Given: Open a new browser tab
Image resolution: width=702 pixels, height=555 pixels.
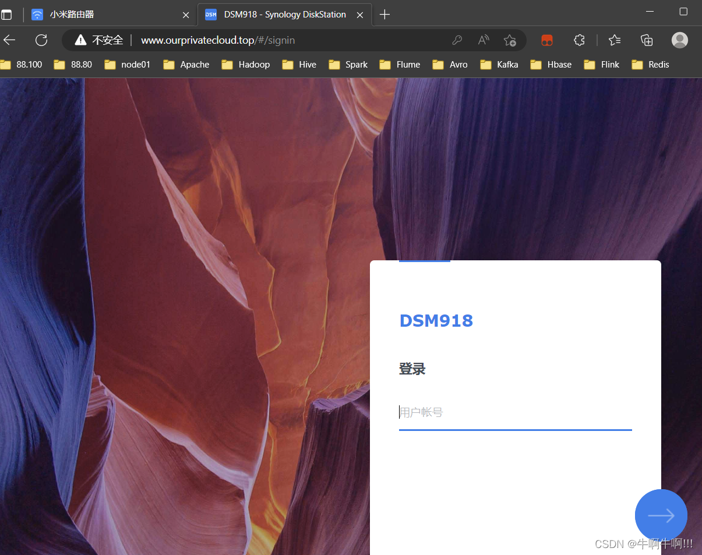Looking at the screenshot, I should 384,15.
